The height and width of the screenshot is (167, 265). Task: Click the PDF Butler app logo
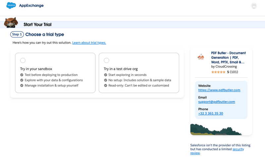pyautogui.click(x=201, y=57)
